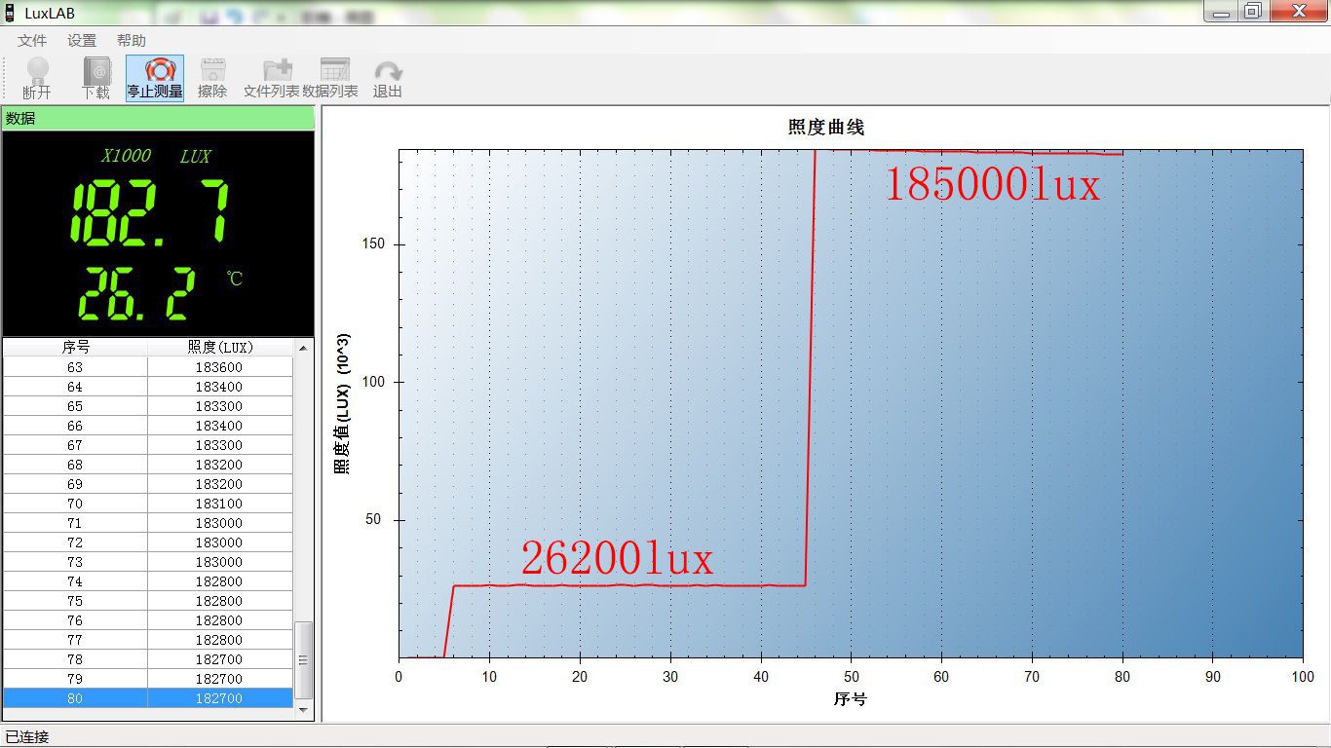This screenshot has width=1331, height=748.
Task: Select table row with index 66
Action: coord(148,426)
